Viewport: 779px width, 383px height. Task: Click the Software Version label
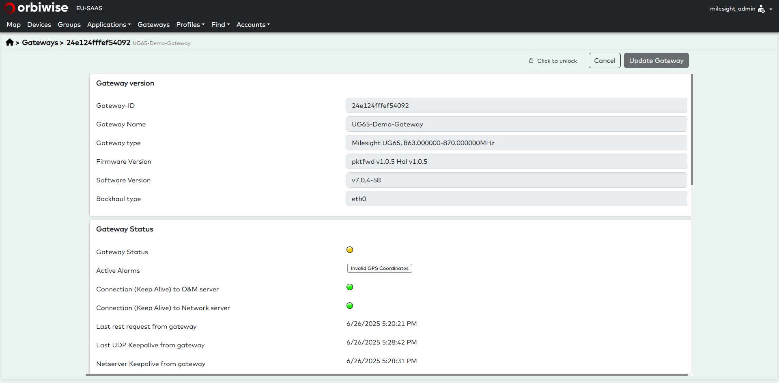(123, 180)
